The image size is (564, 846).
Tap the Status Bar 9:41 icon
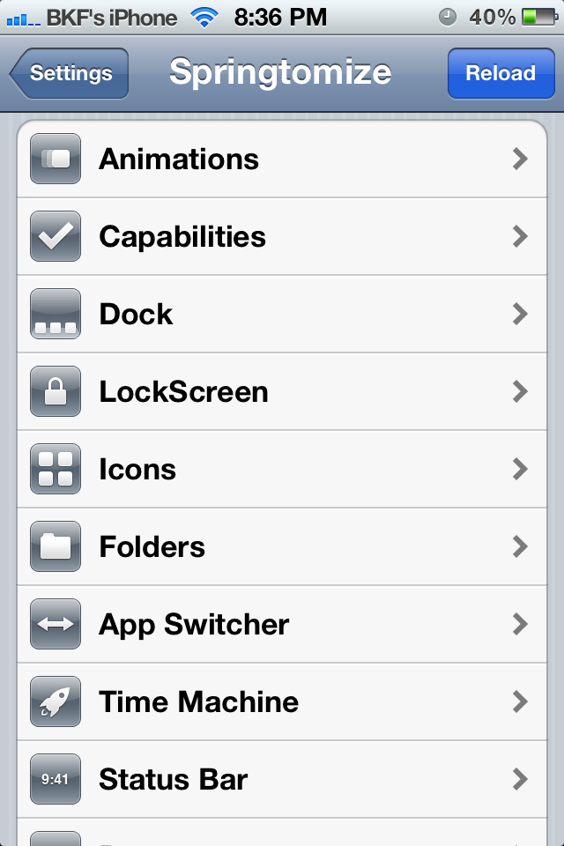click(x=56, y=779)
